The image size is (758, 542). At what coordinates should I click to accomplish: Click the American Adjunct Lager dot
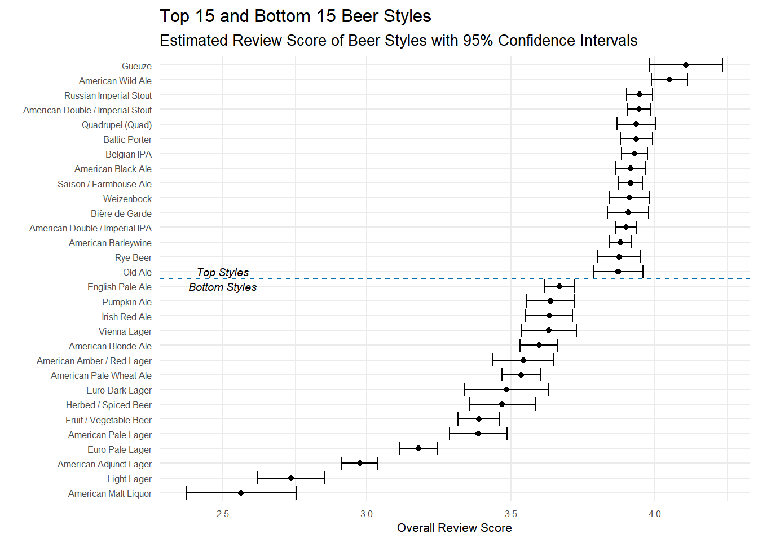click(360, 463)
